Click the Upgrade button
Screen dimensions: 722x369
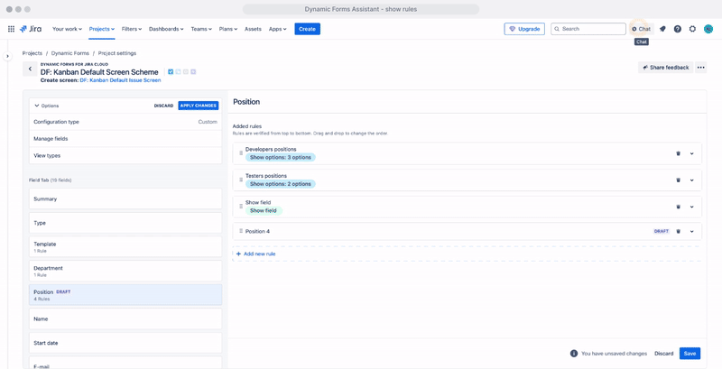[524, 29]
